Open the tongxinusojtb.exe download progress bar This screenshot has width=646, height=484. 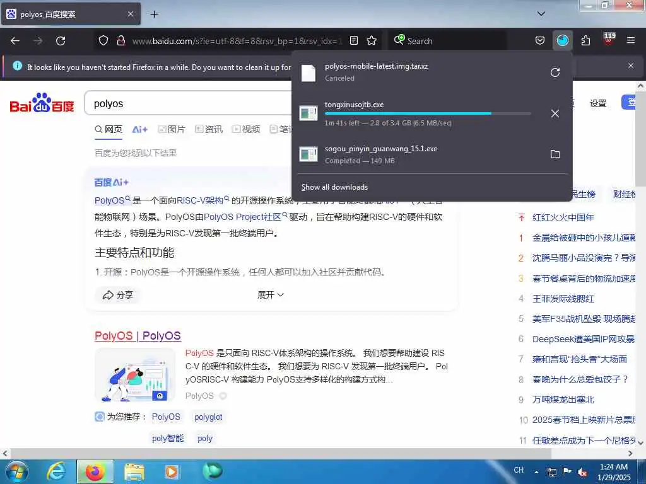coord(427,113)
